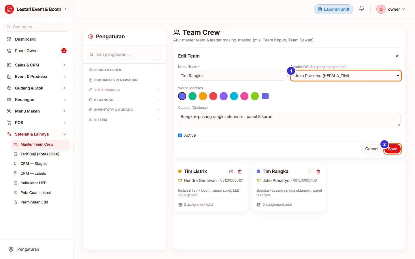Expand POS sidebar menu
Screen dimensions: 415x259
[x=37, y=123]
